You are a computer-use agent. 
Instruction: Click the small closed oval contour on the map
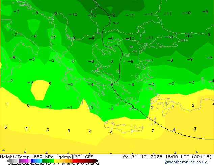point(116,23)
